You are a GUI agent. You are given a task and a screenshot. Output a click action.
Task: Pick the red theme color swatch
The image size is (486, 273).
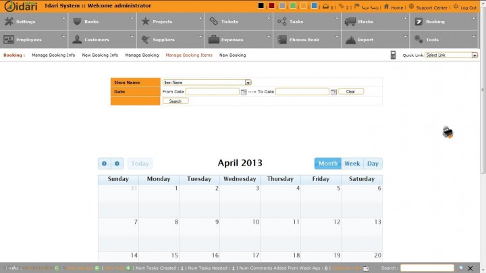click(271, 6)
